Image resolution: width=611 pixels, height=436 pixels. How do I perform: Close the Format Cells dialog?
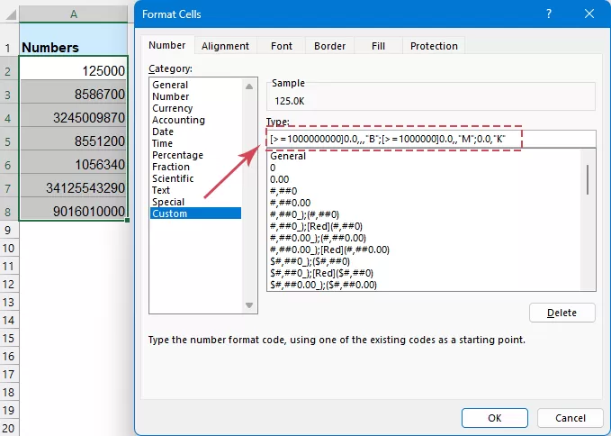click(x=589, y=14)
